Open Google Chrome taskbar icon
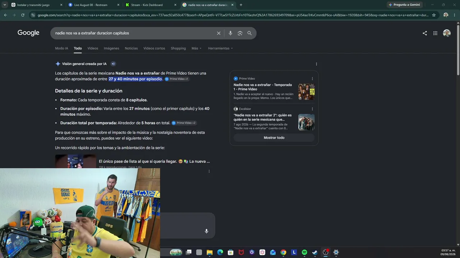The image size is (460, 258). coord(283,252)
